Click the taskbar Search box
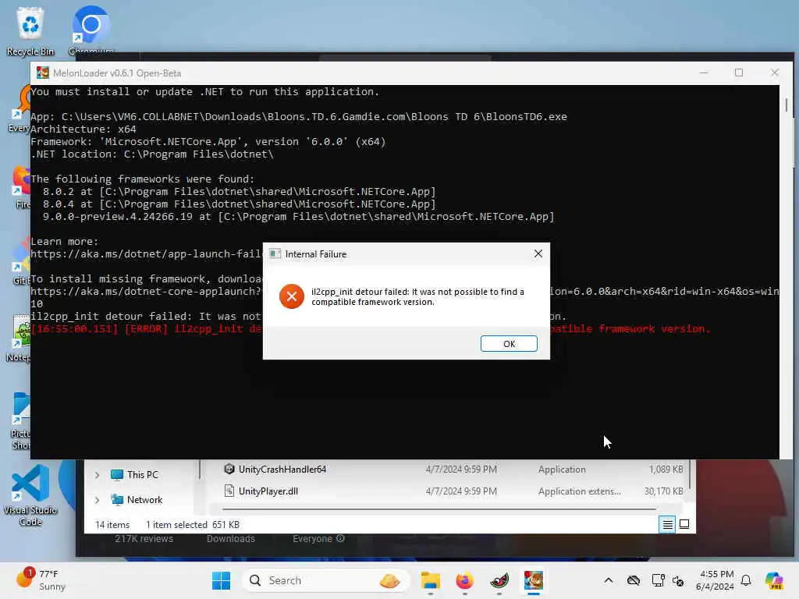The height and width of the screenshot is (599, 799). [325, 580]
